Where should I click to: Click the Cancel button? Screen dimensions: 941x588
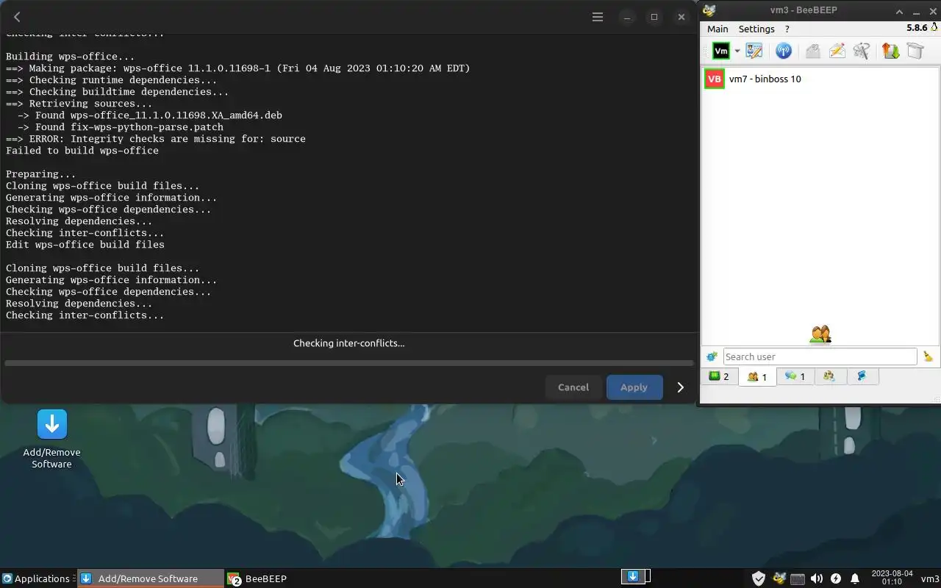[x=573, y=387]
